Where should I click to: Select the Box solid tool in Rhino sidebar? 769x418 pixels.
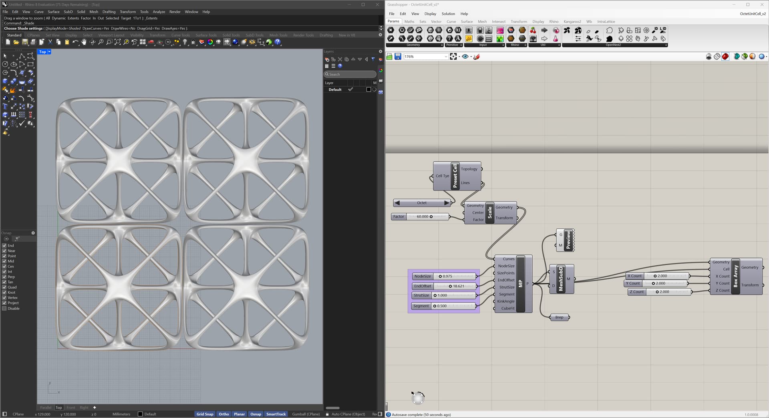pyautogui.click(x=5, y=81)
